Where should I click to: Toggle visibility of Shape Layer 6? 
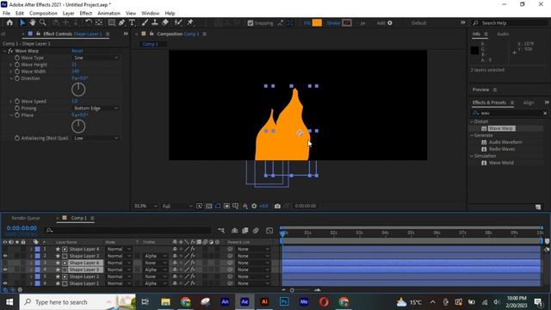pyautogui.click(x=5, y=263)
